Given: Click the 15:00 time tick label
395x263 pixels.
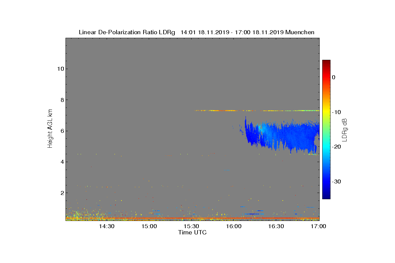Looking at the screenshot, I should (149, 227).
